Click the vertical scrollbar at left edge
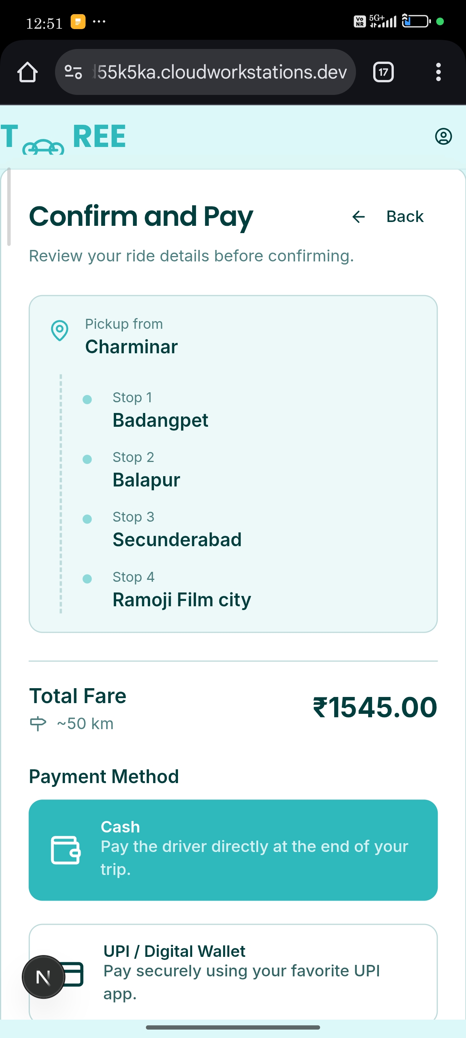The width and height of the screenshot is (466, 1038). (9, 207)
